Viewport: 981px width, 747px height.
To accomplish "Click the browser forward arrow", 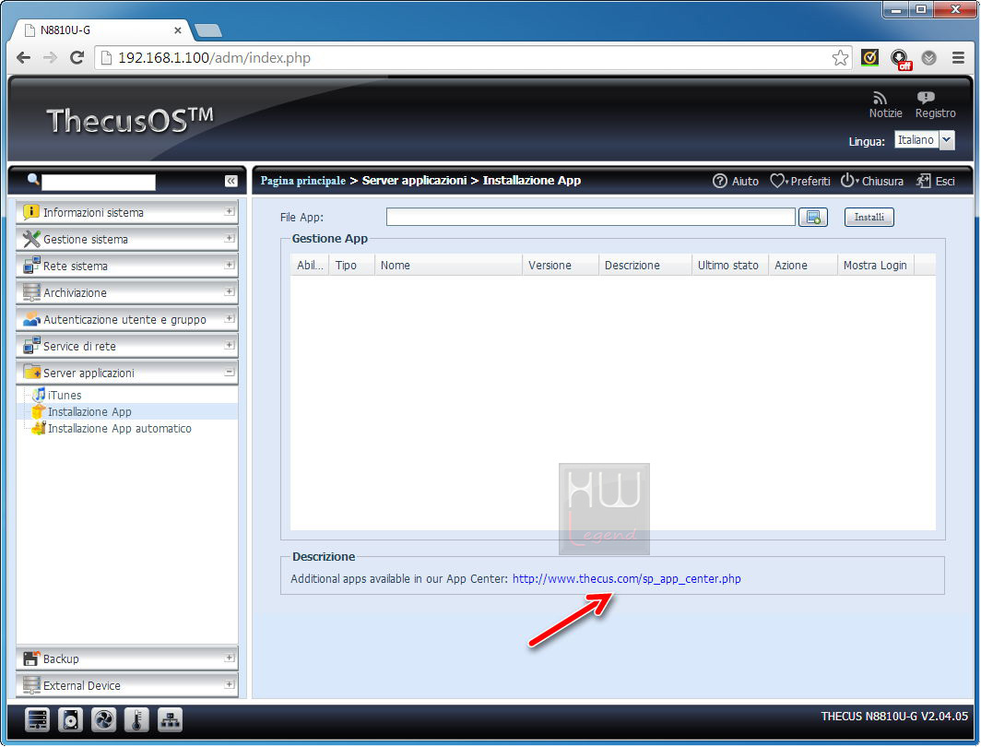I will pyautogui.click(x=50, y=57).
